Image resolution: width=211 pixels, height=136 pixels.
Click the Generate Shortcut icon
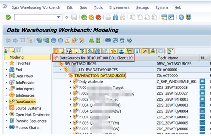171,17
